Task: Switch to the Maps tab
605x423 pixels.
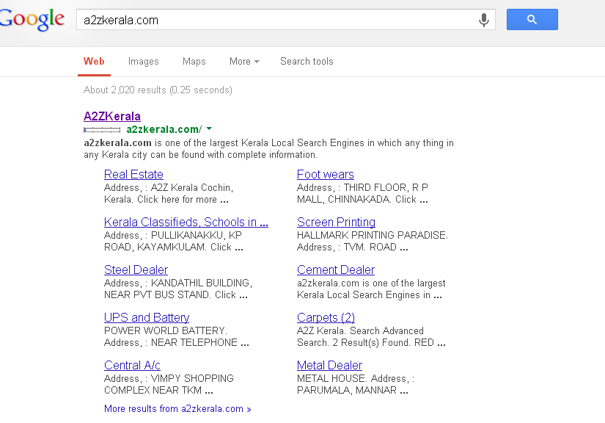Action: (194, 62)
